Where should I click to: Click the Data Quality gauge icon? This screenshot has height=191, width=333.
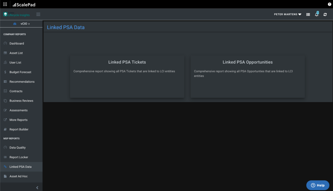click(x=5, y=147)
